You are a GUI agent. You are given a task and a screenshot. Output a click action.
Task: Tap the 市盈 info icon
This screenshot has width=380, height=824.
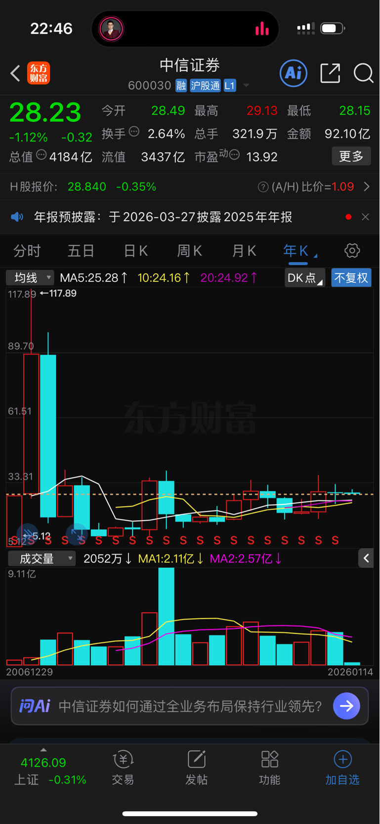[x=235, y=155]
